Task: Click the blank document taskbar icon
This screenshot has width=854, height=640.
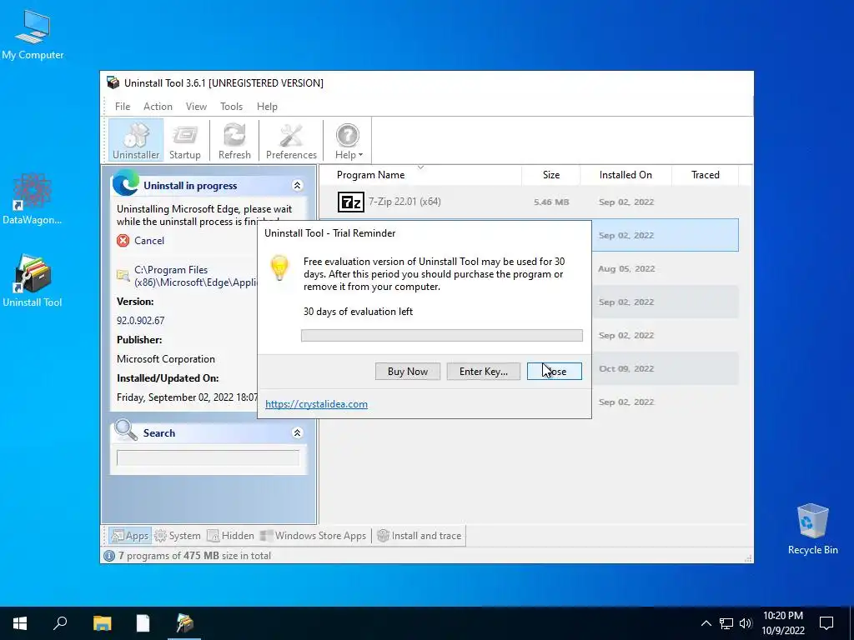Action: [143, 623]
